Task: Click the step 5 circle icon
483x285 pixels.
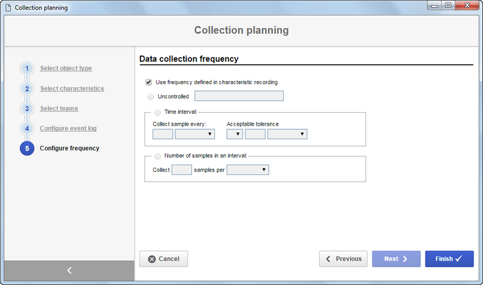Action: 27,149
